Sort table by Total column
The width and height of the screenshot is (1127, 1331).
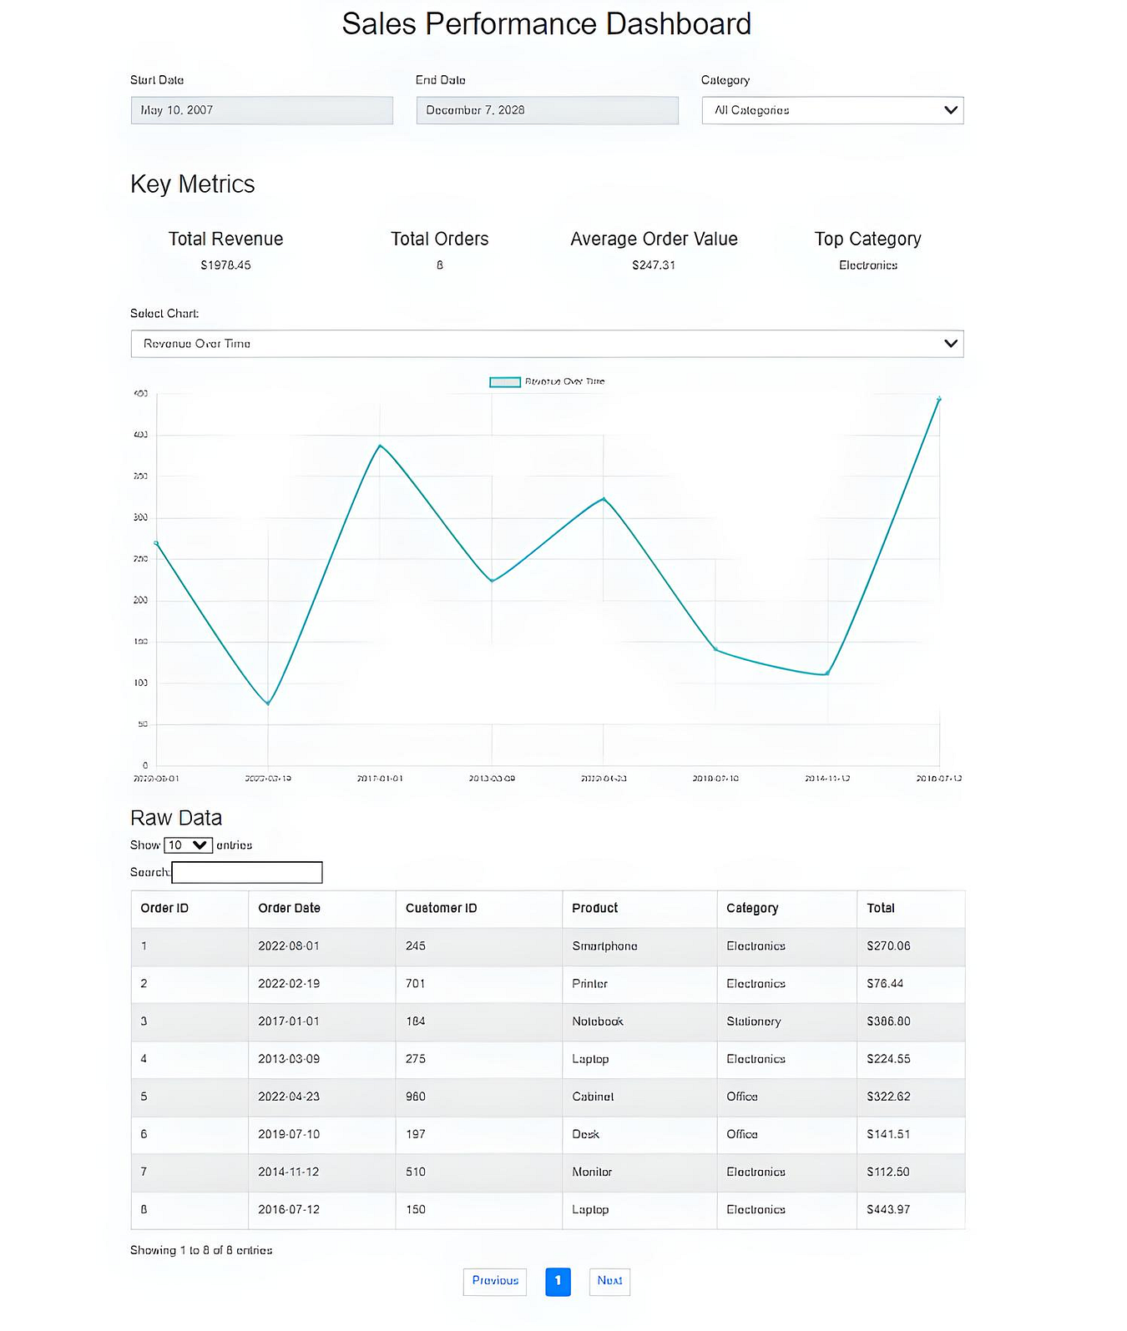(x=881, y=908)
